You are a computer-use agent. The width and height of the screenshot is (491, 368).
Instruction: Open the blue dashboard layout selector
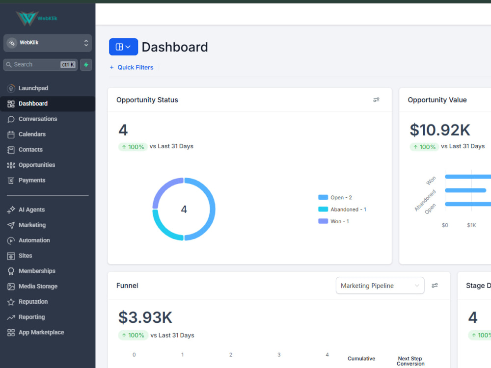(x=123, y=47)
